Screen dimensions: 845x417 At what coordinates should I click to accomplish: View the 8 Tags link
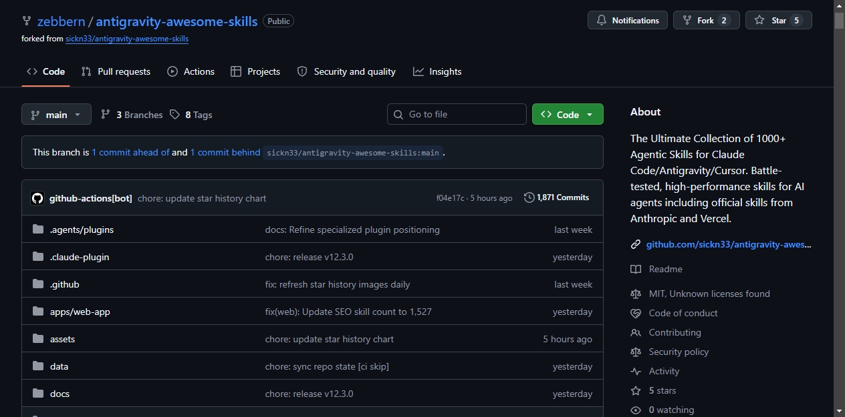(191, 115)
